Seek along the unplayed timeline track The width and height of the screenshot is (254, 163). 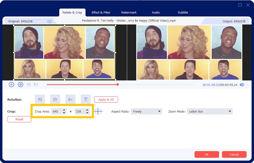click(156, 84)
